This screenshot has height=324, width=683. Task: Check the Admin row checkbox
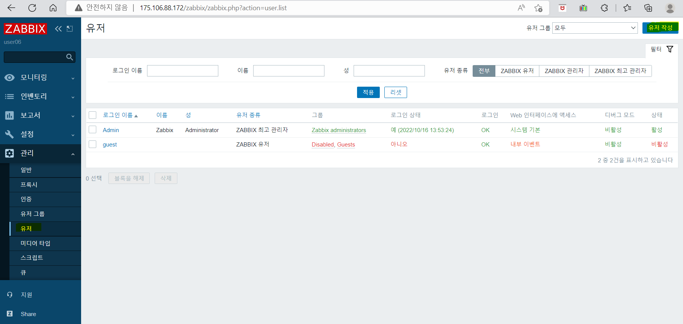pos(92,129)
